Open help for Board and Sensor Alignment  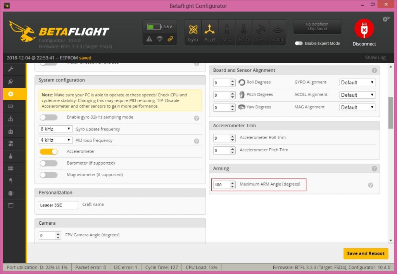374,71
